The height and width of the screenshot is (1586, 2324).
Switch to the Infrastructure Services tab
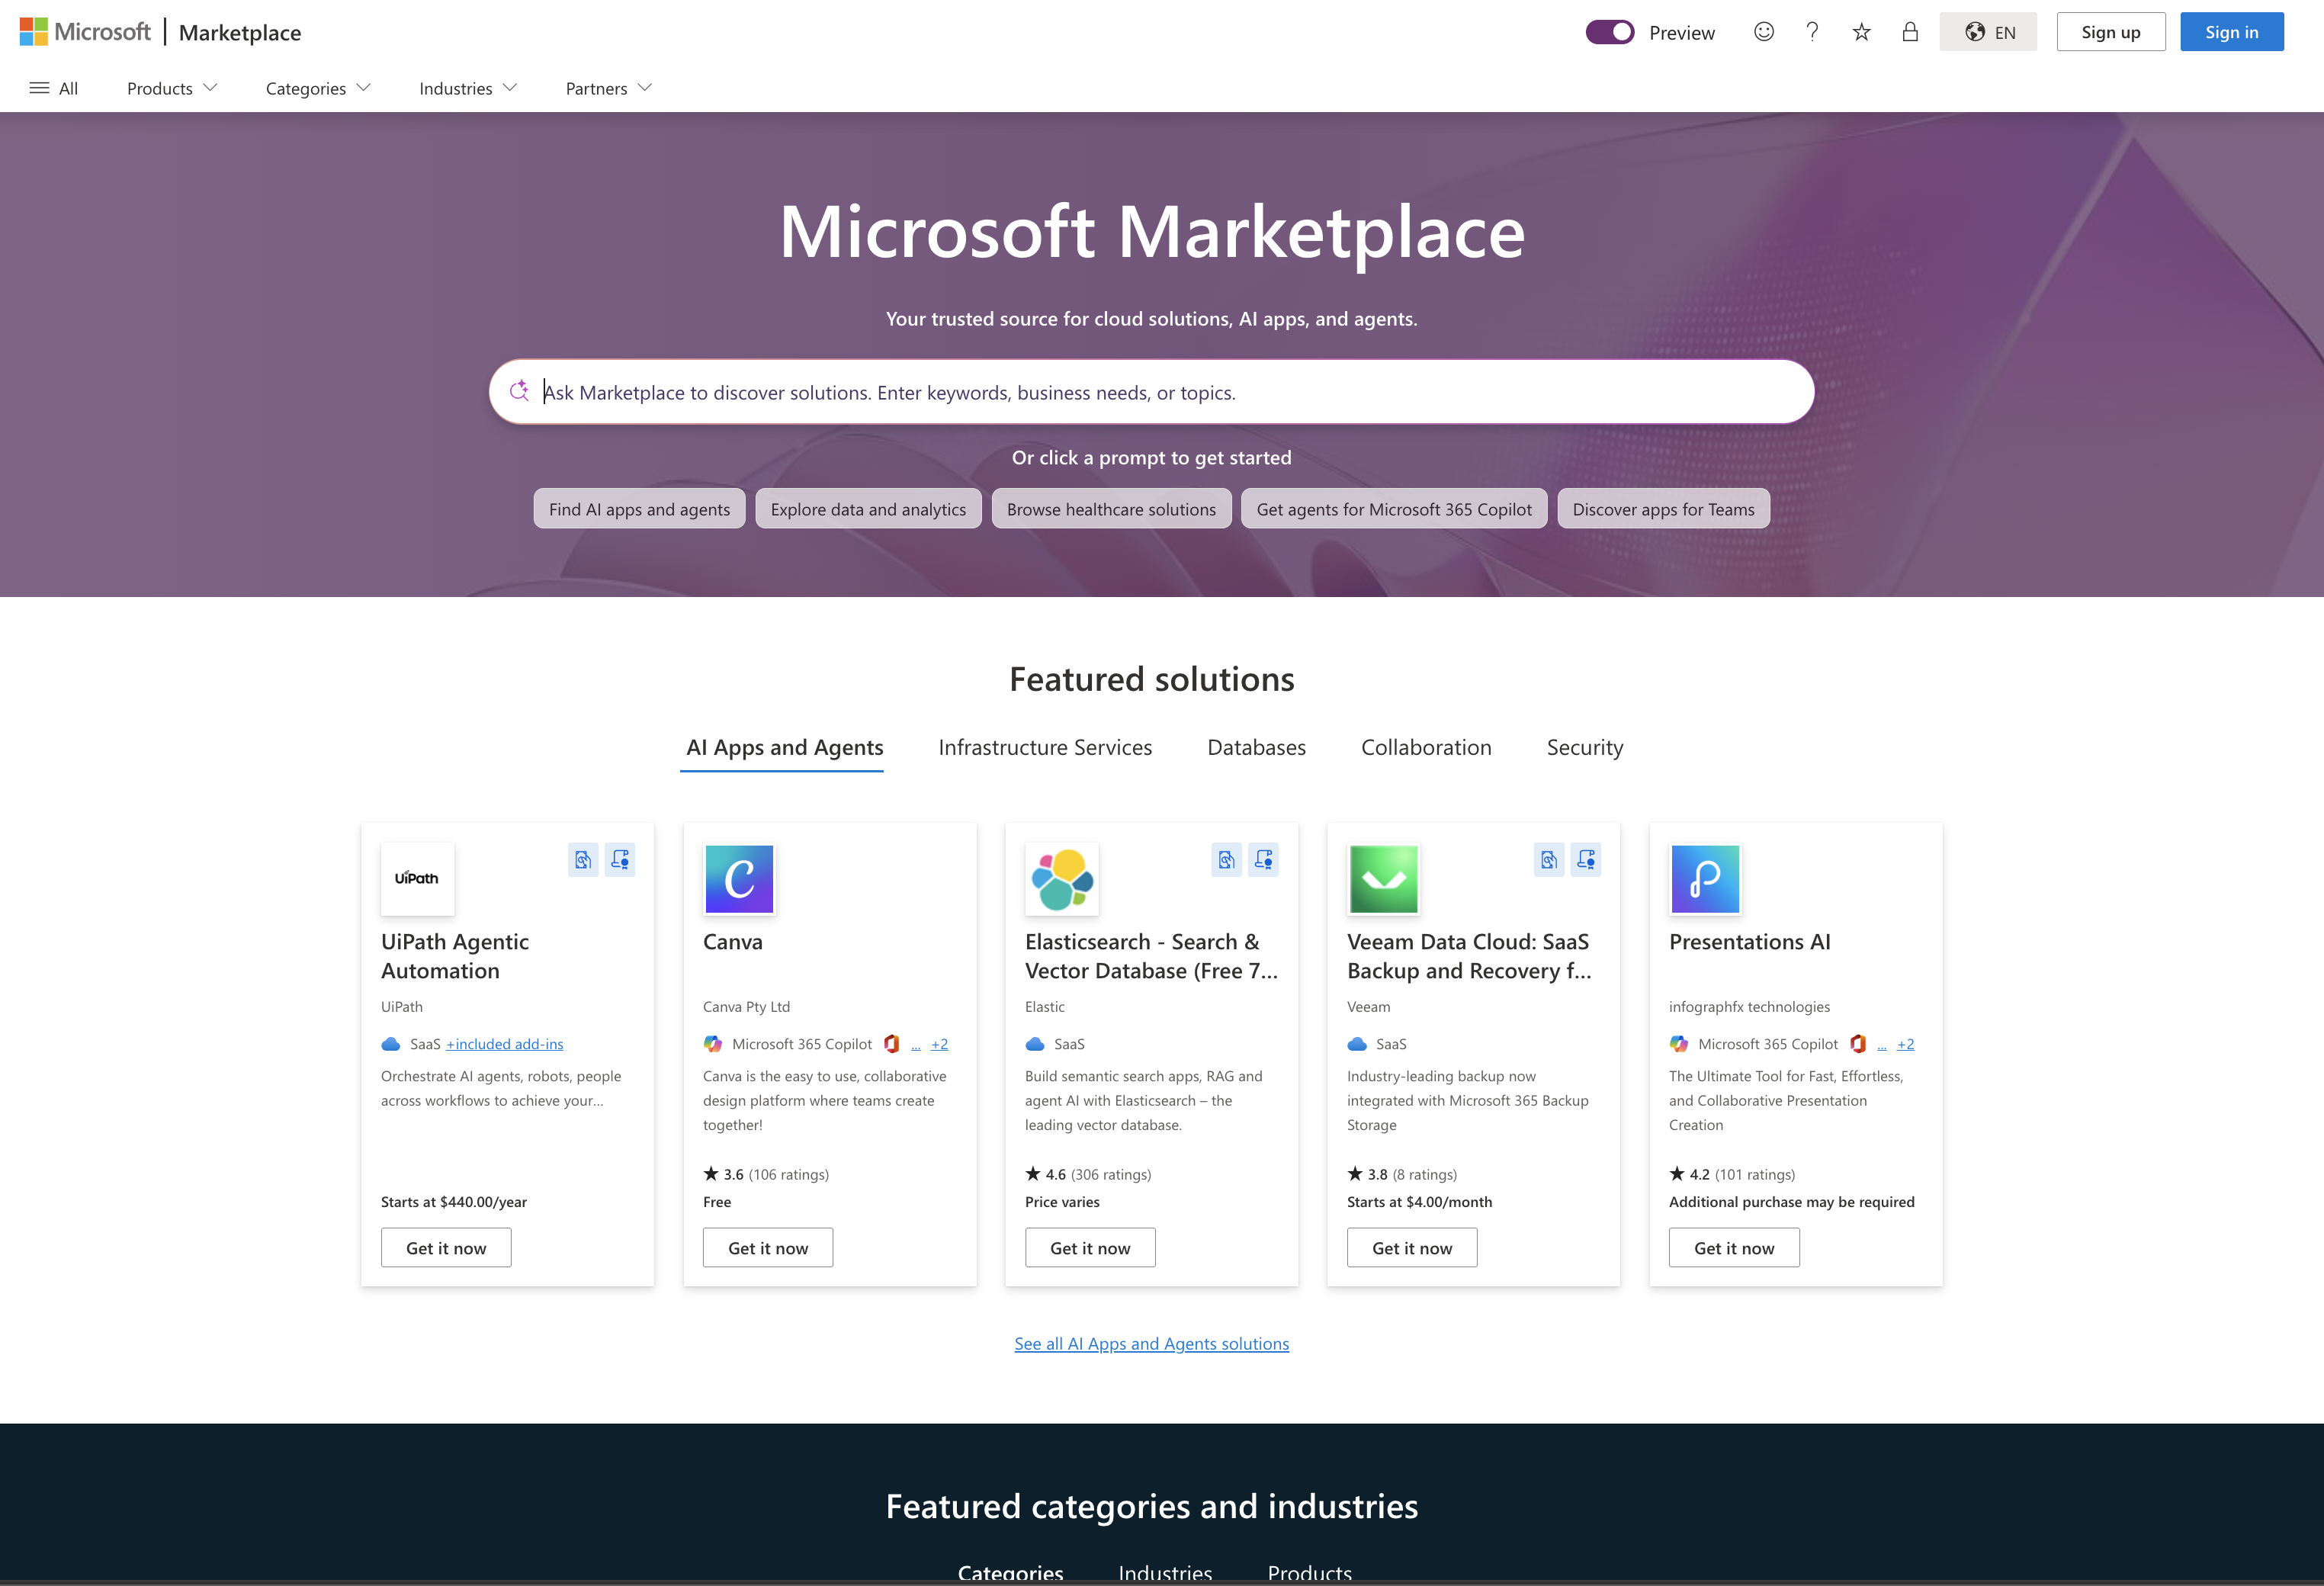(x=1045, y=748)
